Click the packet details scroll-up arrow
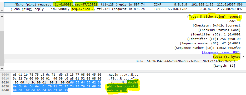The image size is (246, 95). coord(2,16)
